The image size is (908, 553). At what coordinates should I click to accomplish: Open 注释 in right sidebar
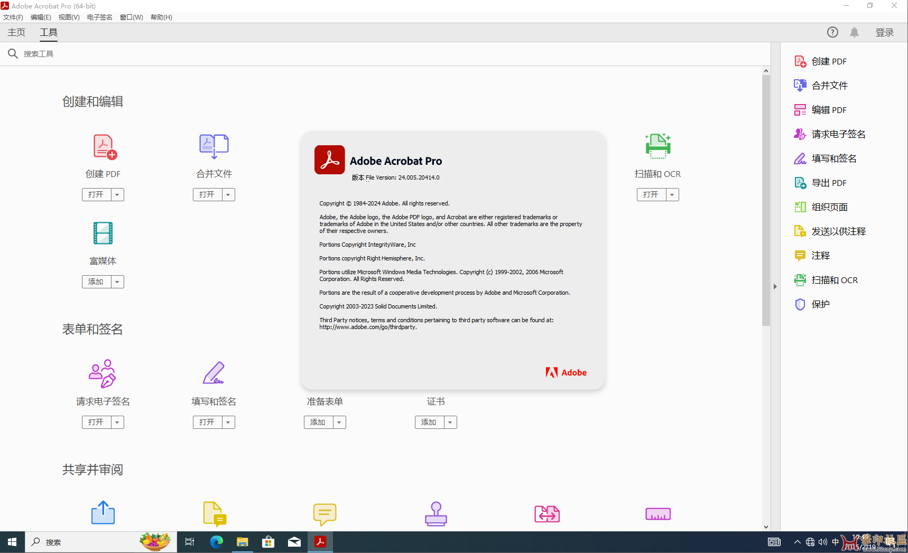[x=812, y=256]
